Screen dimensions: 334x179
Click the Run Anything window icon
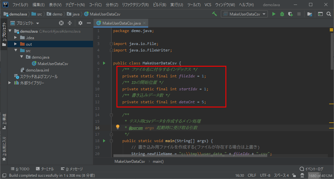[x=320, y=14]
